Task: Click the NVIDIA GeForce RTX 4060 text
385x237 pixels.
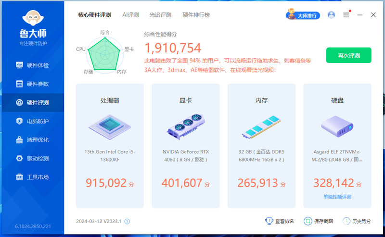Action: click(186, 156)
